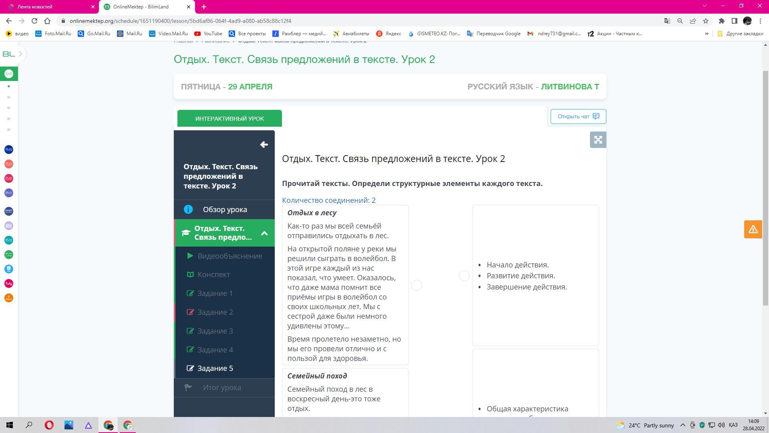Collapse the Отдых. Текст. Связь предло... section
Screen dimensions: 769x433
click(264, 233)
